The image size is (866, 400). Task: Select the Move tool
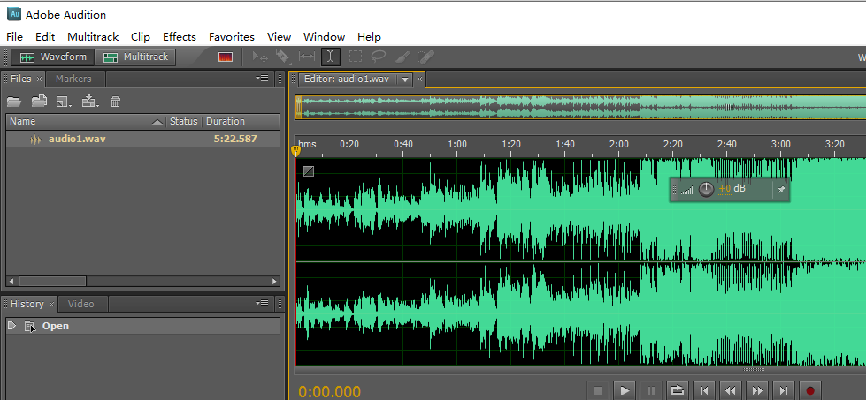[260, 57]
